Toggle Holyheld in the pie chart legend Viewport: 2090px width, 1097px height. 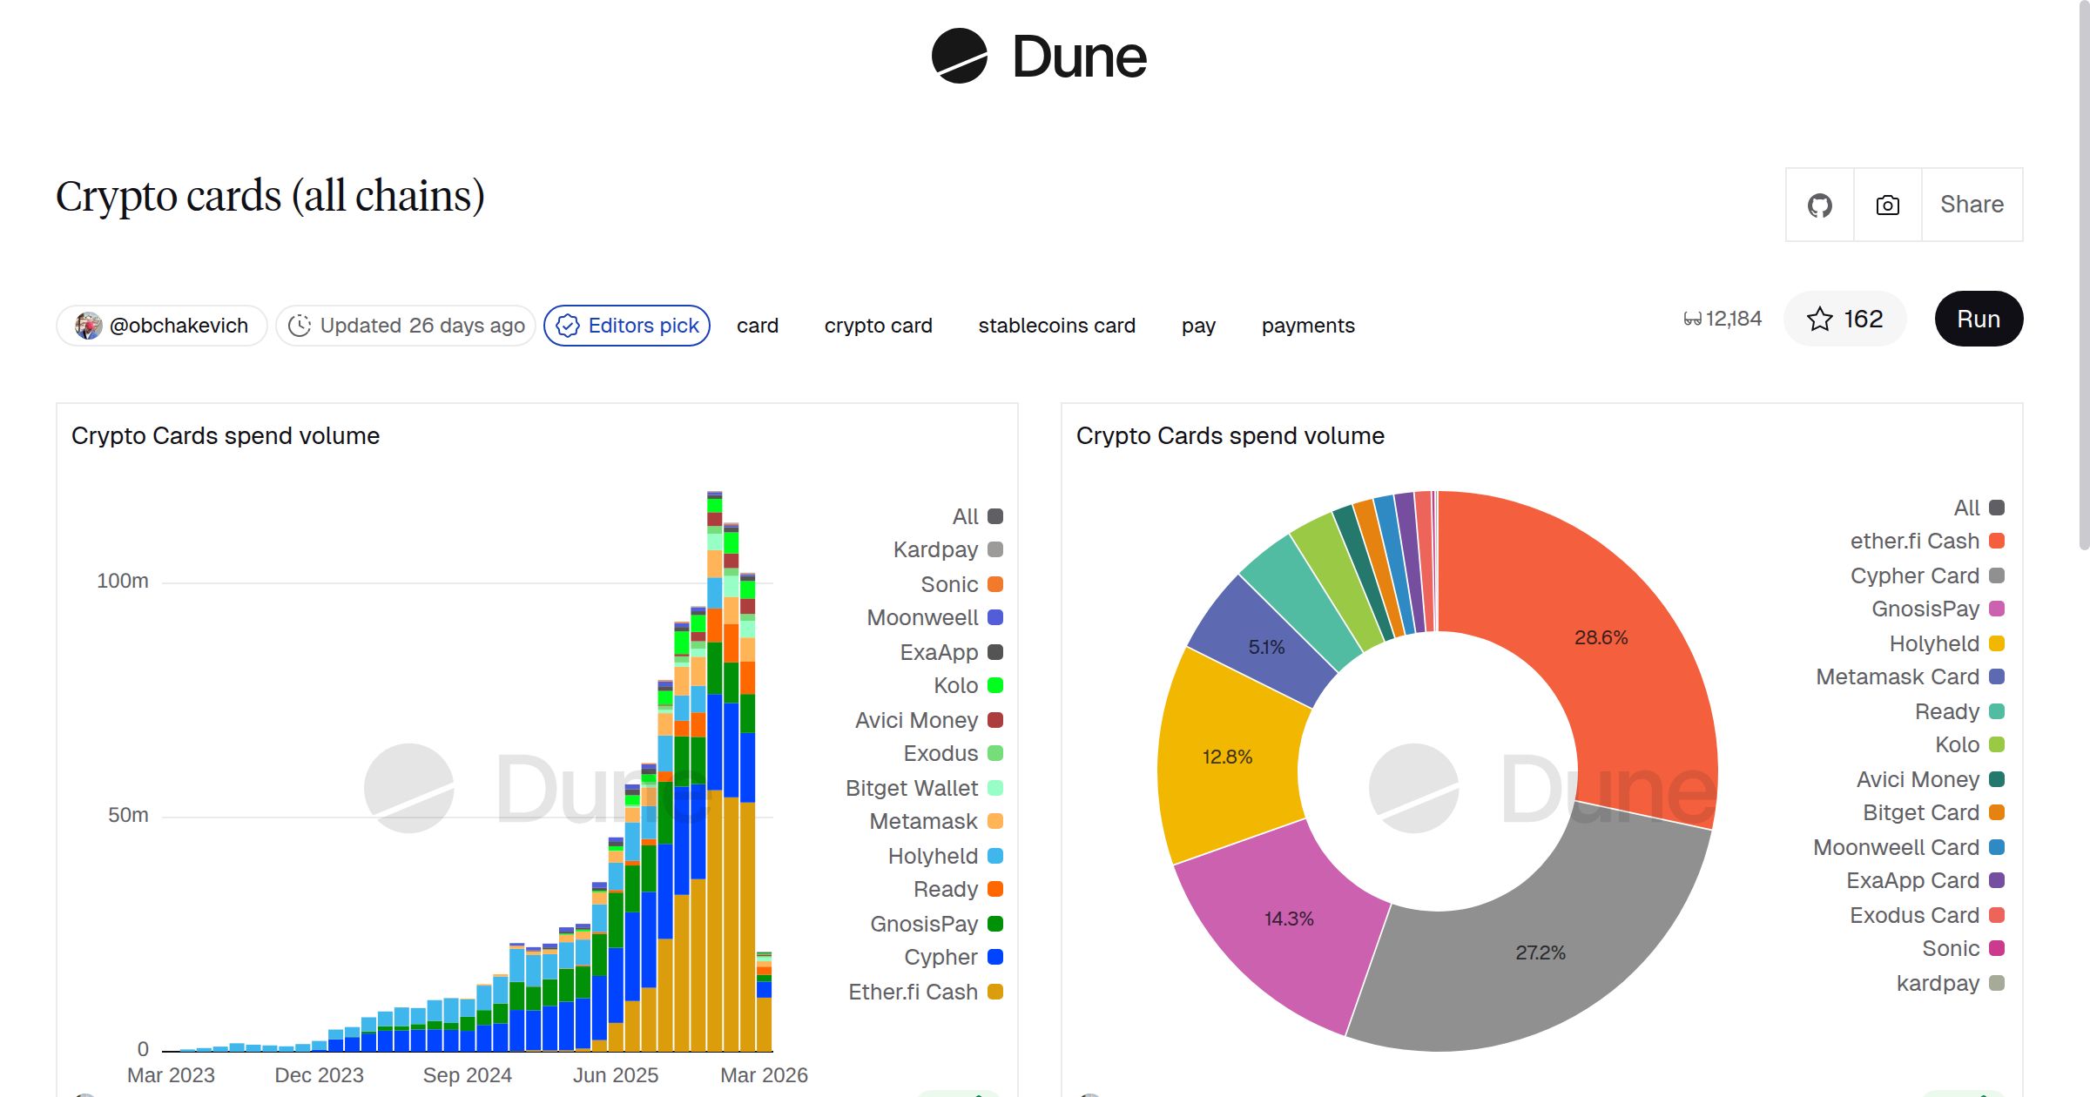click(x=1935, y=643)
